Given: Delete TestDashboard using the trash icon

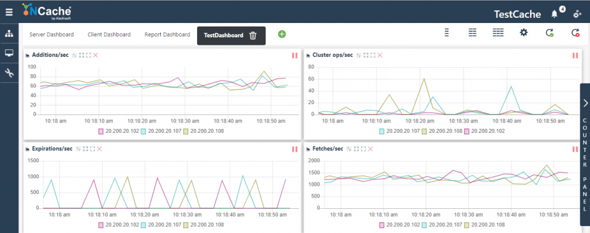Looking at the screenshot, I should pos(253,35).
